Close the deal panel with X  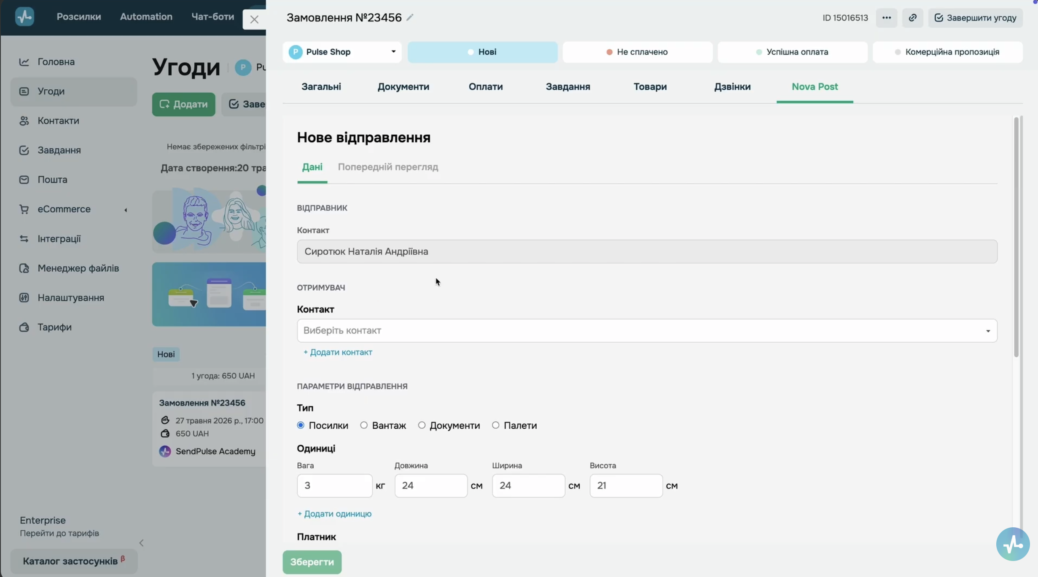coord(254,19)
